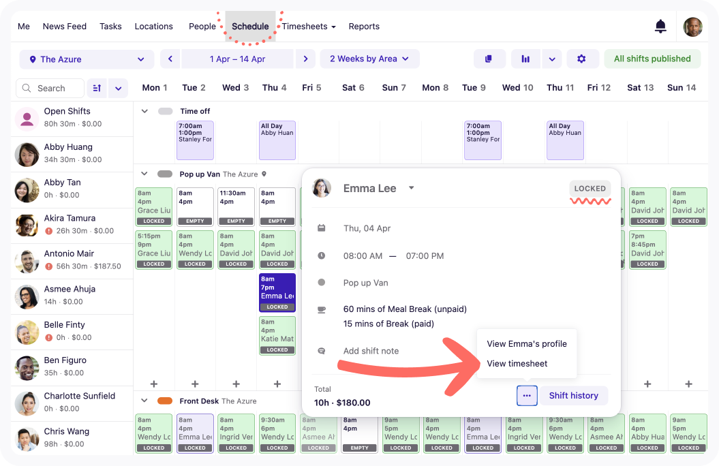Click inside the Search field
719x466 pixels.
coord(50,89)
